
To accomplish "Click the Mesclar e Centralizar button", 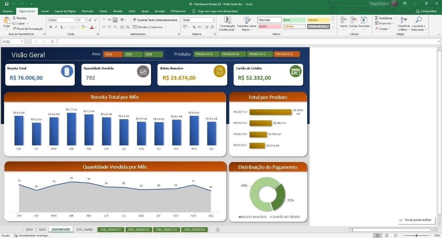I will click(148, 27).
